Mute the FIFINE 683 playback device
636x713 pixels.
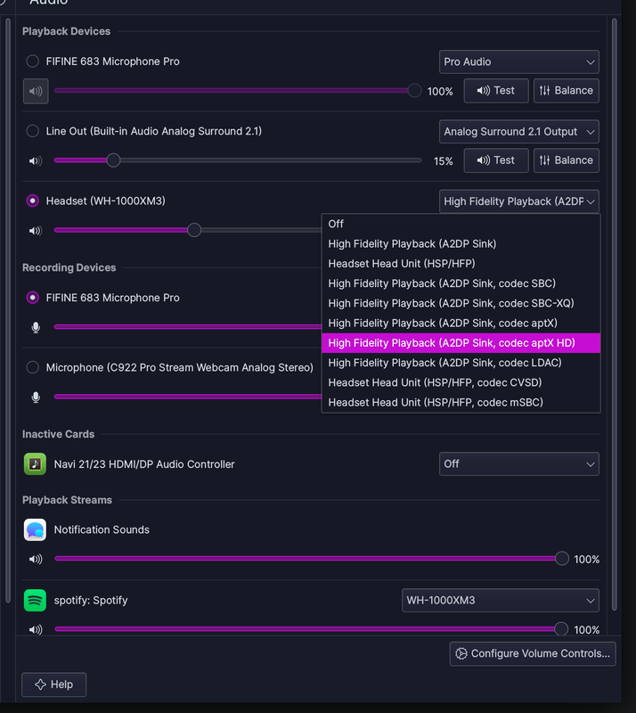[x=36, y=91]
